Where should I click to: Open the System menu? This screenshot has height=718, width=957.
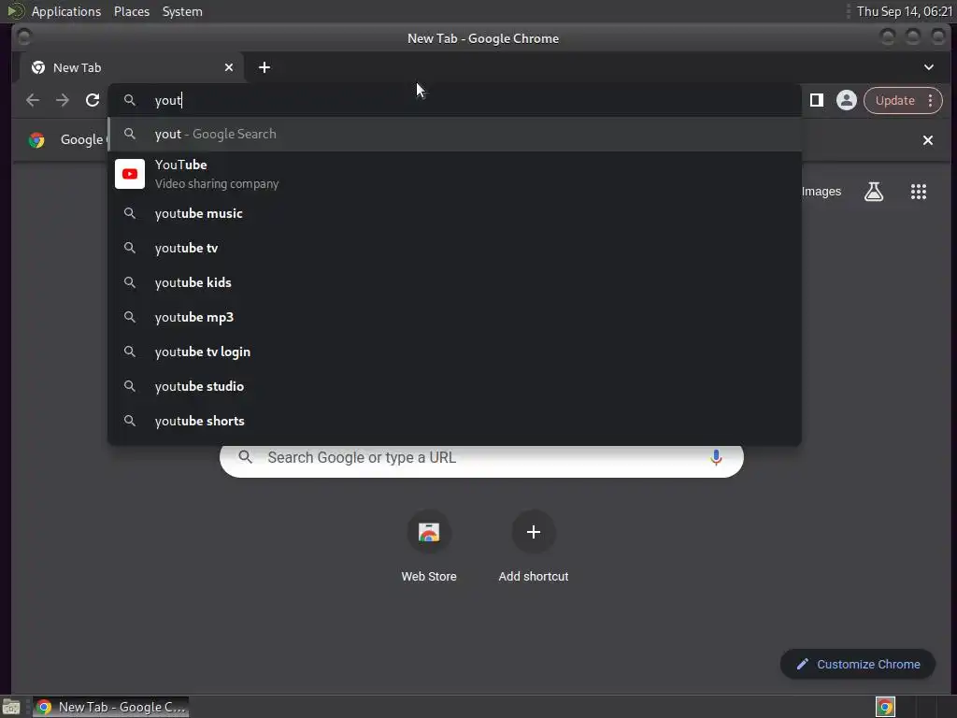click(x=182, y=11)
